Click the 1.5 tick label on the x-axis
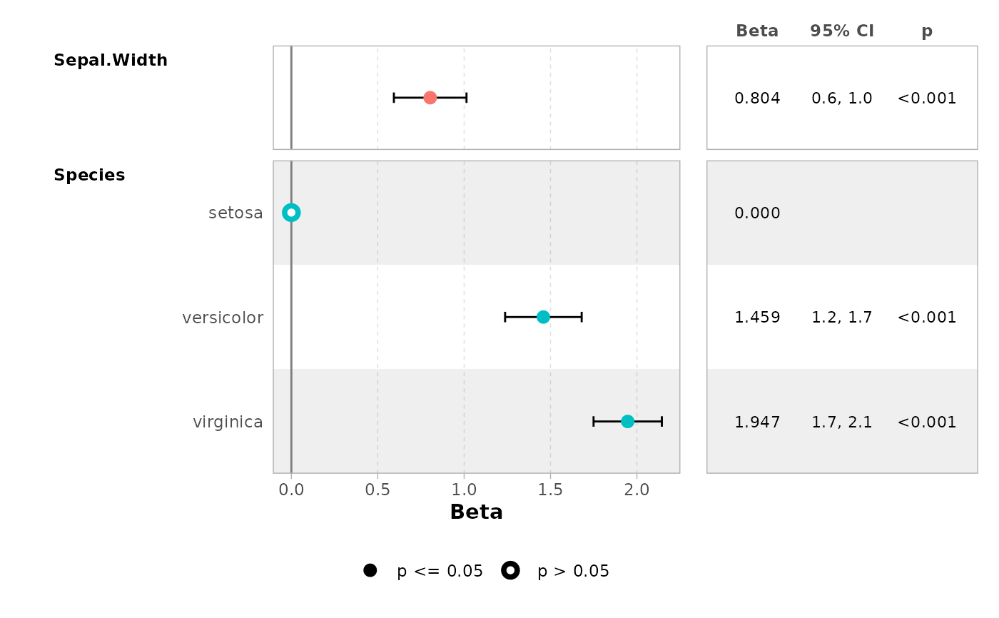Viewport: 999px width, 618px height. pyautogui.click(x=550, y=490)
